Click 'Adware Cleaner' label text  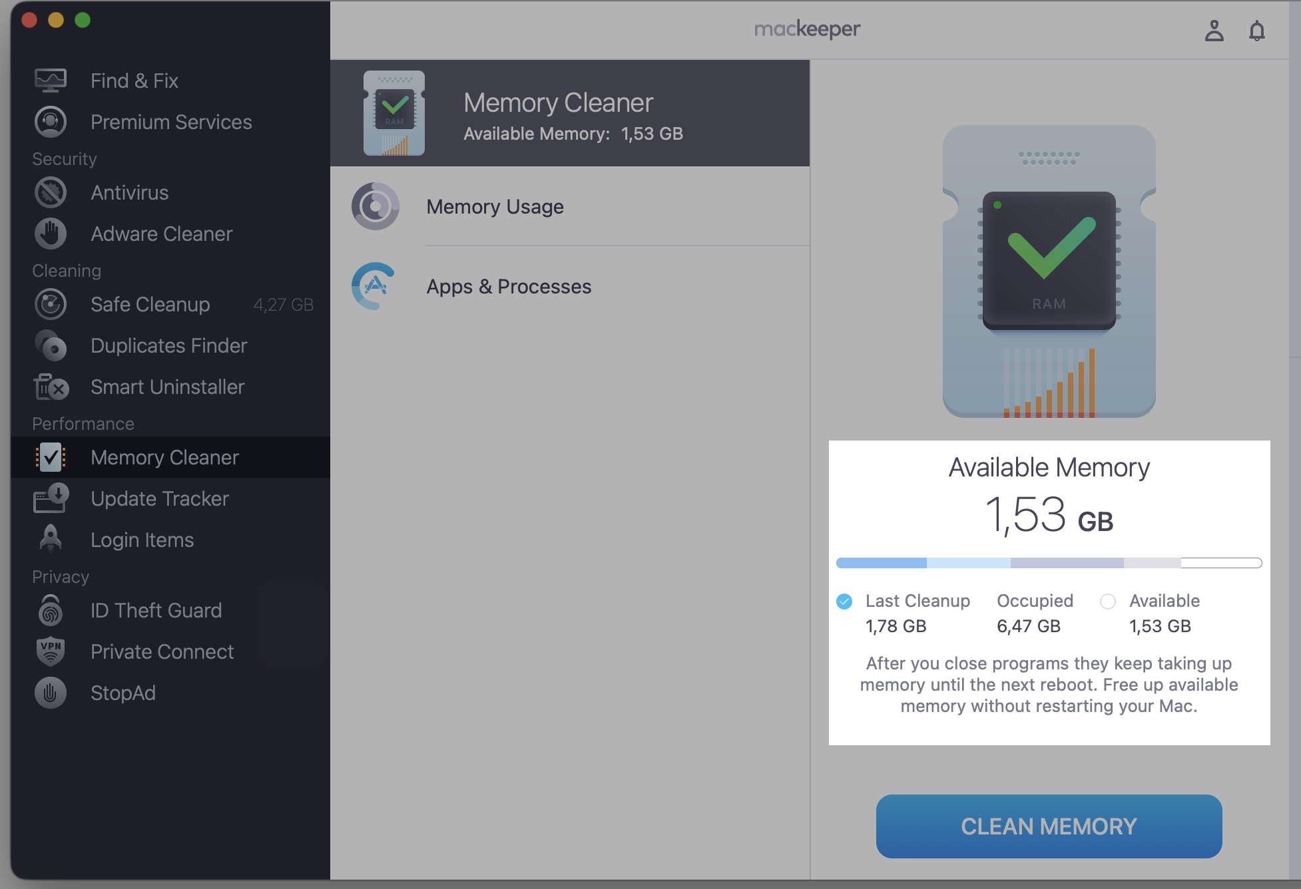tap(162, 234)
